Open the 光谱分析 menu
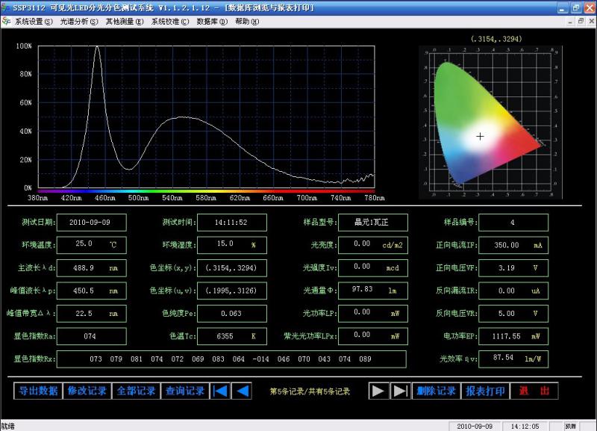The height and width of the screenshot is (431, 597). pos(79,22)
